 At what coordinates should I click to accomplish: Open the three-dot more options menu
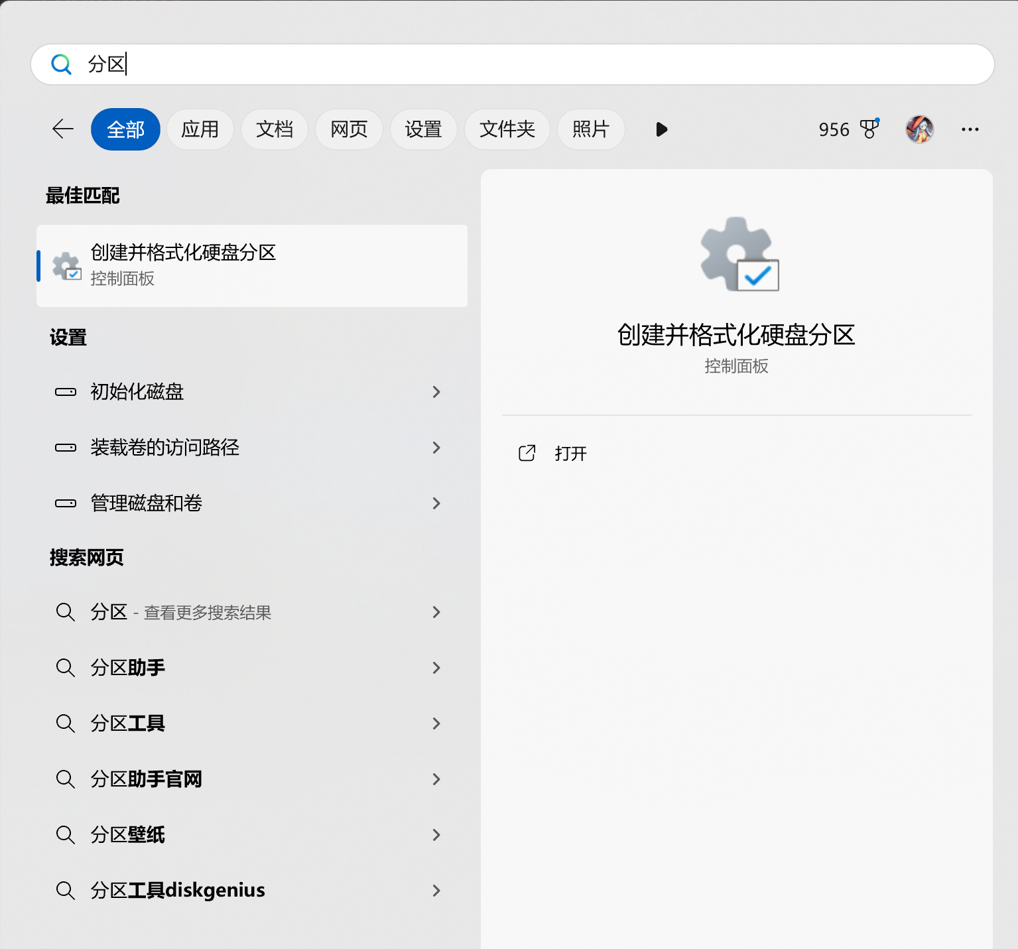click(x=970, y=129)
